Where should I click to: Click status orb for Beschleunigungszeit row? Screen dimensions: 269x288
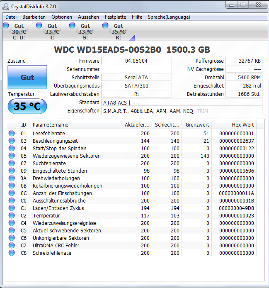pyautogui.click(x=12, y=141)
